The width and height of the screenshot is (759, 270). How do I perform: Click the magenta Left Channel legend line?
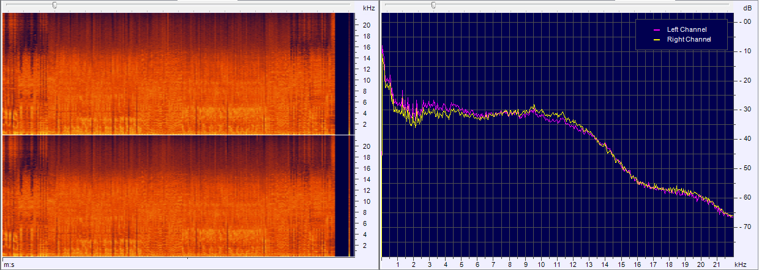click(657, 29)
